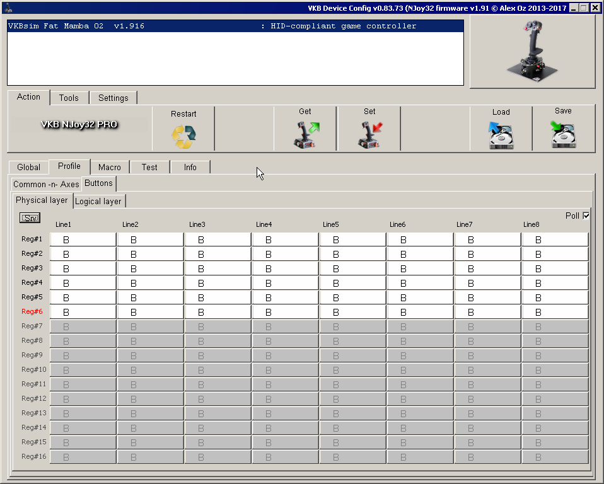The width and height of the screenshot is (604, 484).
Task: Switch to Common -n- Axes tab
Action: click(46, 184)
